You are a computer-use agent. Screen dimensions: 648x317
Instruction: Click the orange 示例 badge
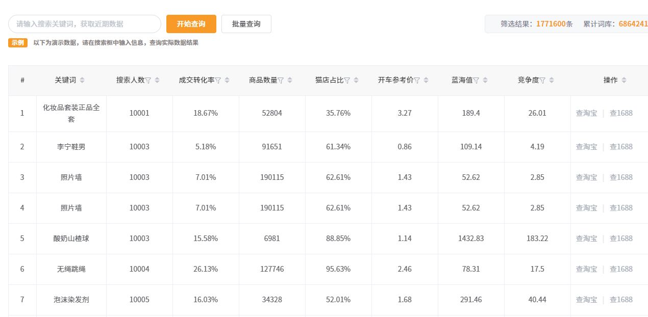17,43
